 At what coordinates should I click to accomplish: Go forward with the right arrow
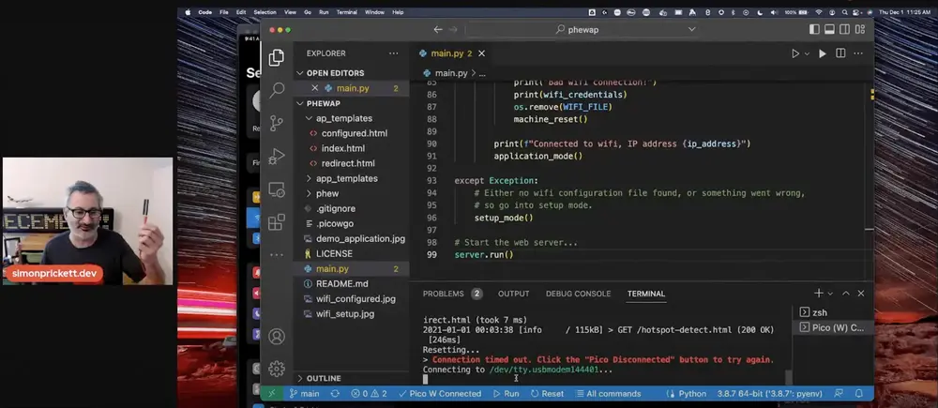(x=453, y=29)
